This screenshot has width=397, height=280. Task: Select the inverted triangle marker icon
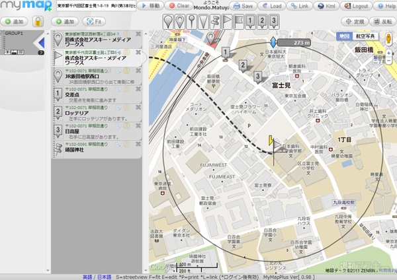click(203, 22)
